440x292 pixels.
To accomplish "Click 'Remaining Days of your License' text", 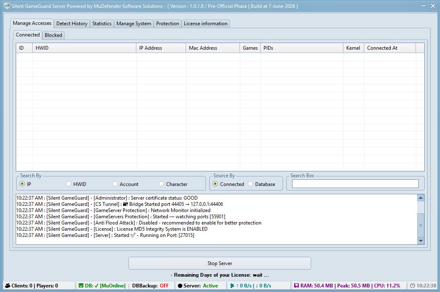I will click(x=220, y=275).
